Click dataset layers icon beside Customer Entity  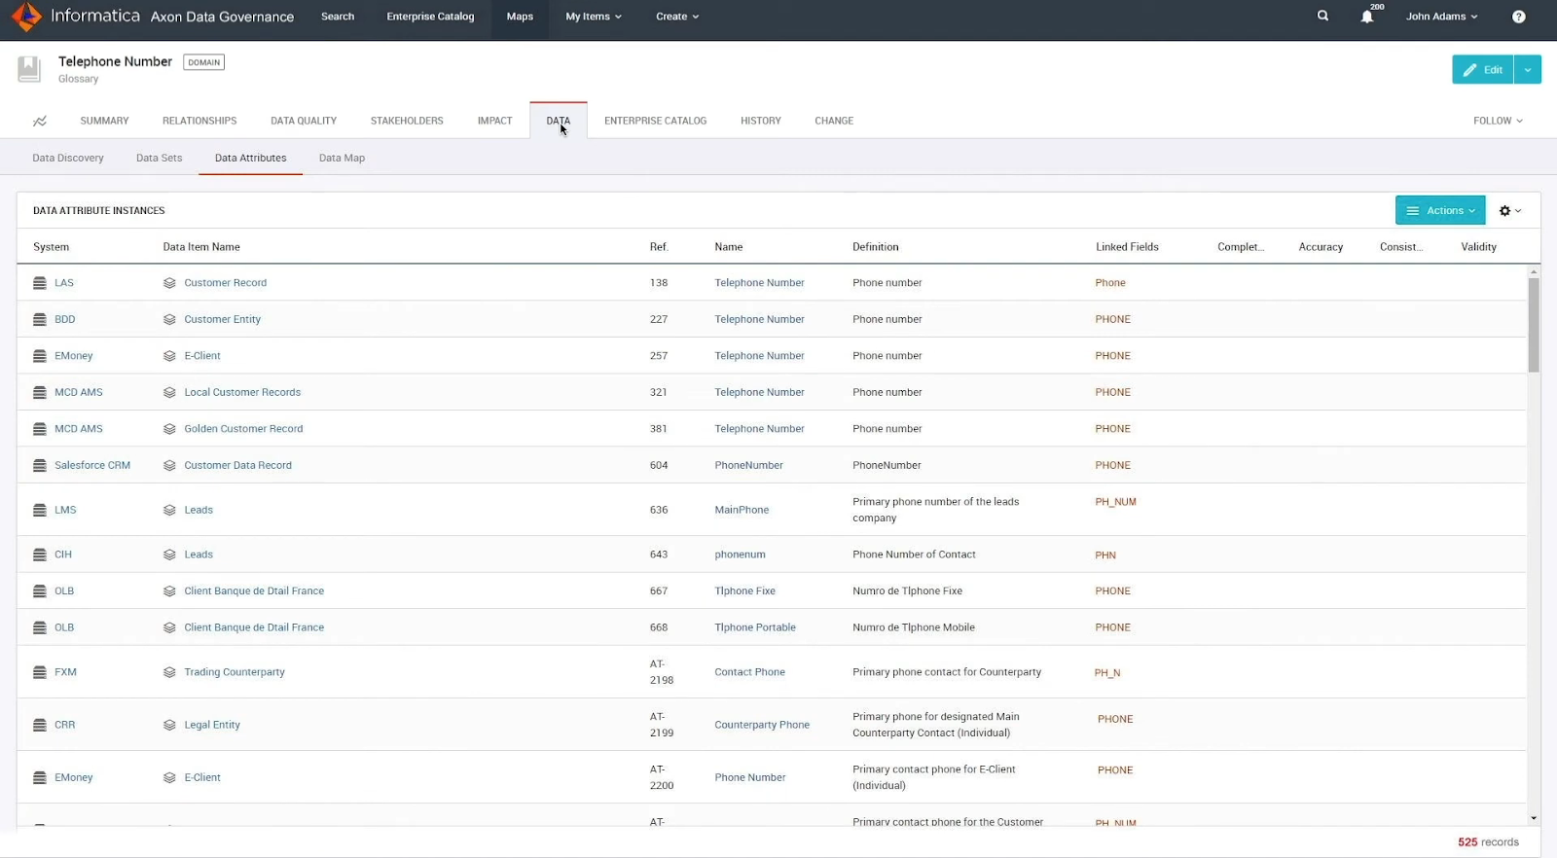[169, 319]
